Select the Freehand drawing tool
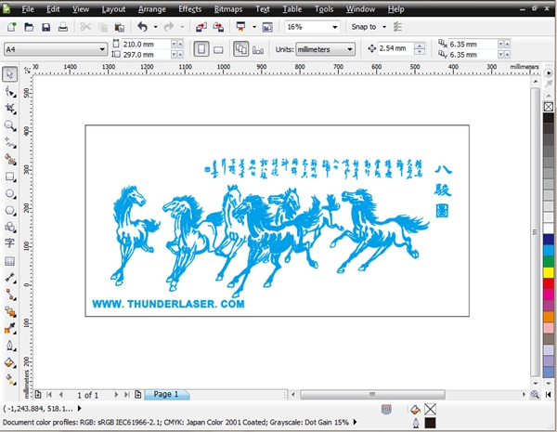Screen dimensions: 557x432 [9, 142]
